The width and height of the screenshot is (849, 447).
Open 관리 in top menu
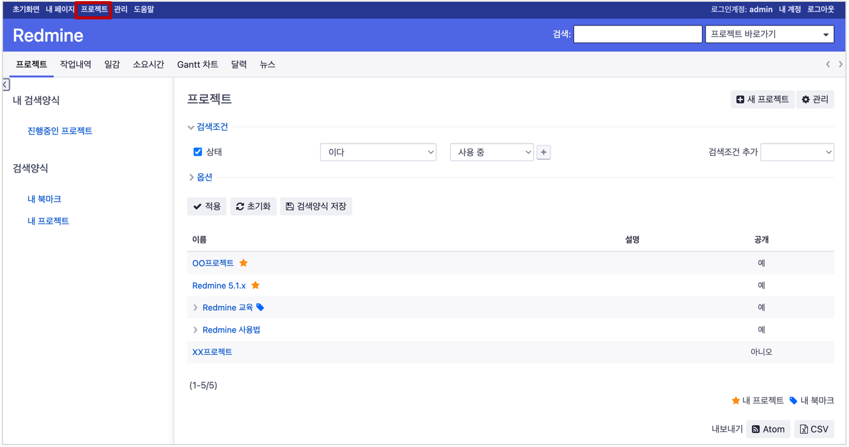[x=121, y=10]
